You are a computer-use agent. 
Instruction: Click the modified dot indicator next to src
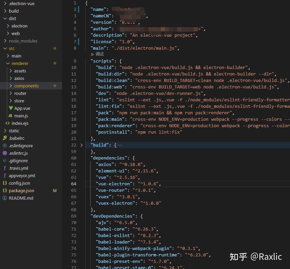(55, 48)
